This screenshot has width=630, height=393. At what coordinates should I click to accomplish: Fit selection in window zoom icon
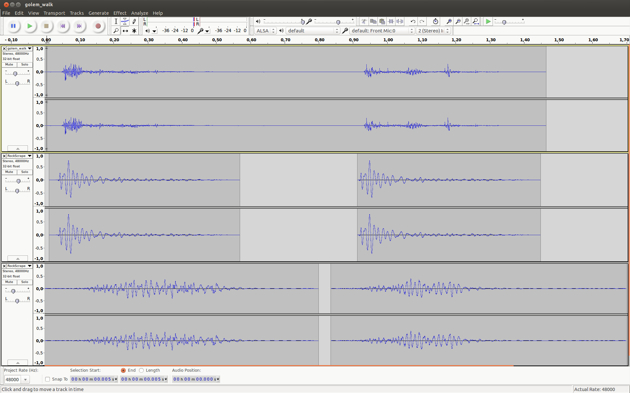click(467, 22)
